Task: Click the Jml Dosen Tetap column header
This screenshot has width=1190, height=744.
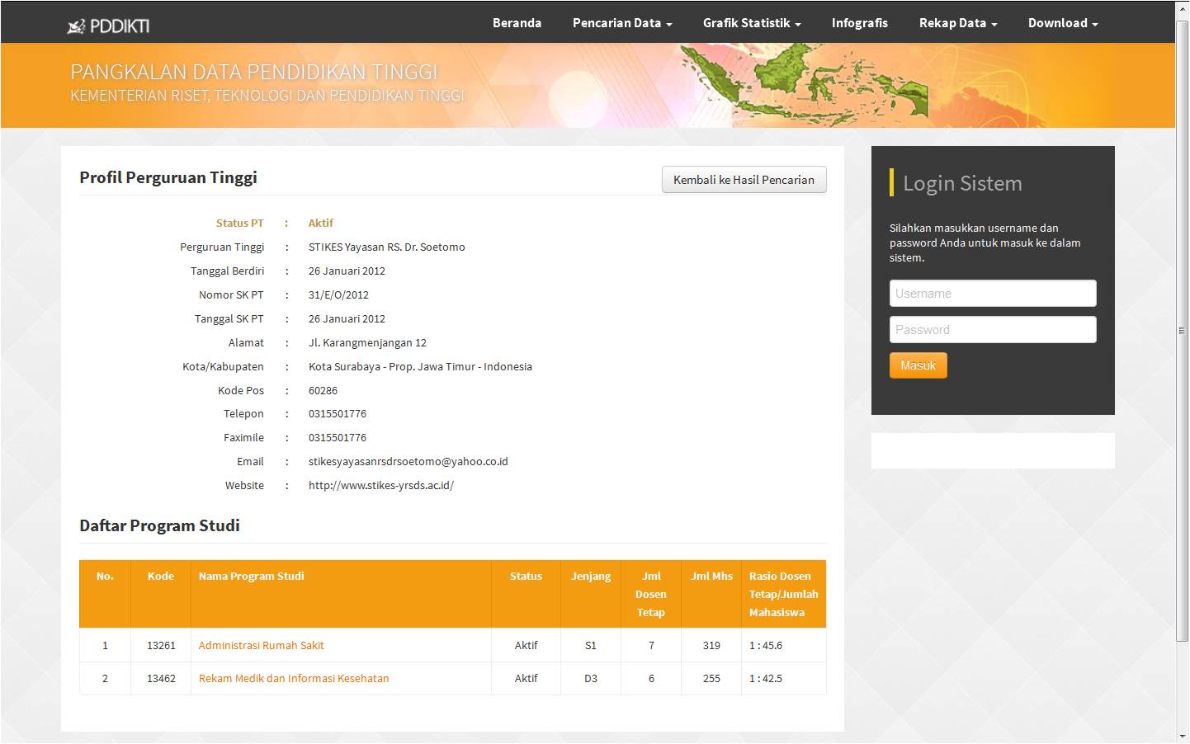Action: click(651, 595)
